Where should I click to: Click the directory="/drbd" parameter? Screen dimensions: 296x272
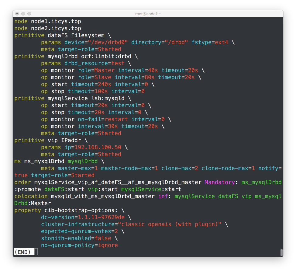pos(160,42)
